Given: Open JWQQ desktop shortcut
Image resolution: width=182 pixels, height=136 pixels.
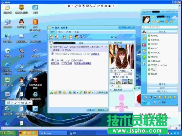Looking at the screenshot, I should pyautogui.click(x=21, y=81).
